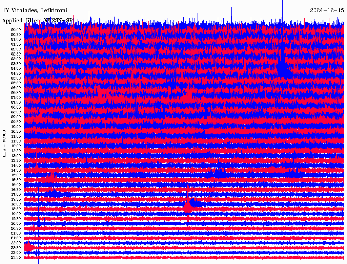
Task: Select the 10:00 time row label
Action: pos(16,127)
